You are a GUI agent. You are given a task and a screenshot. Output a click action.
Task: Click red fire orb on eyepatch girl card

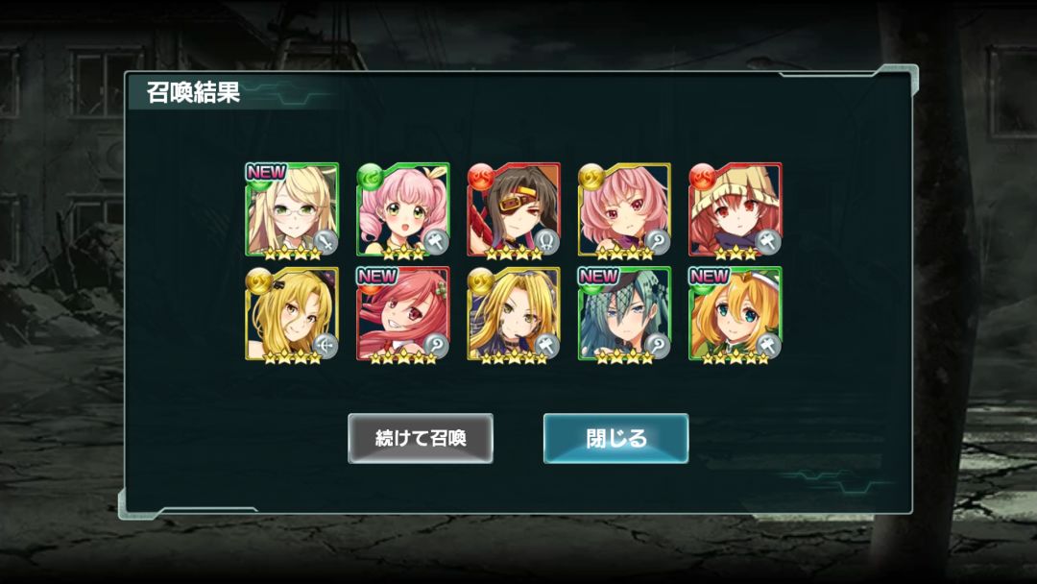coord(481,178)
